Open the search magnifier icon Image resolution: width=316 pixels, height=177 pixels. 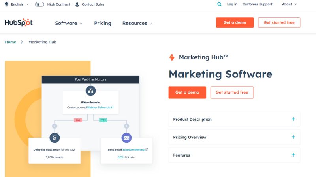click(220, 4)
